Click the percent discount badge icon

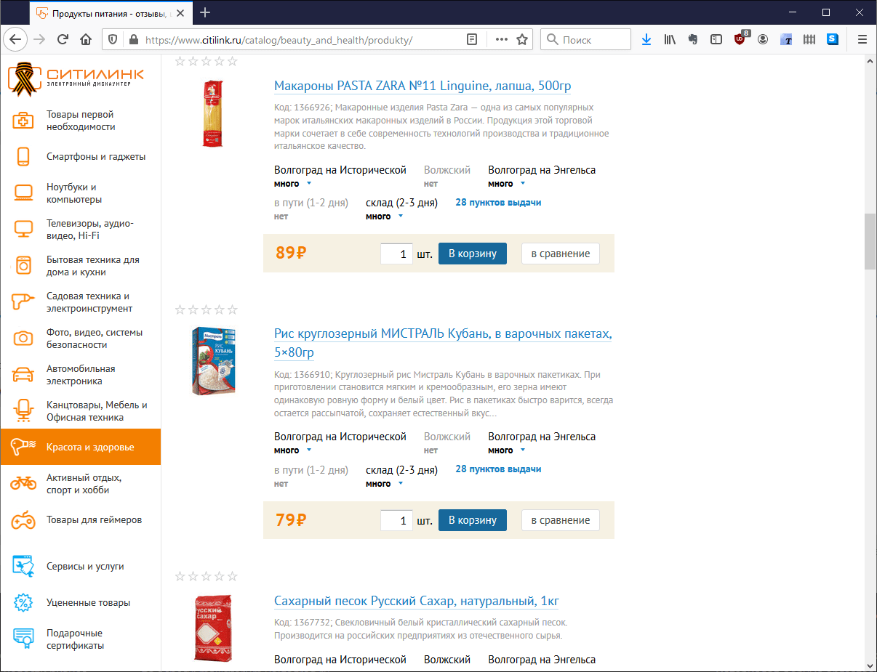pyautogui.click(x=23, y=602)
